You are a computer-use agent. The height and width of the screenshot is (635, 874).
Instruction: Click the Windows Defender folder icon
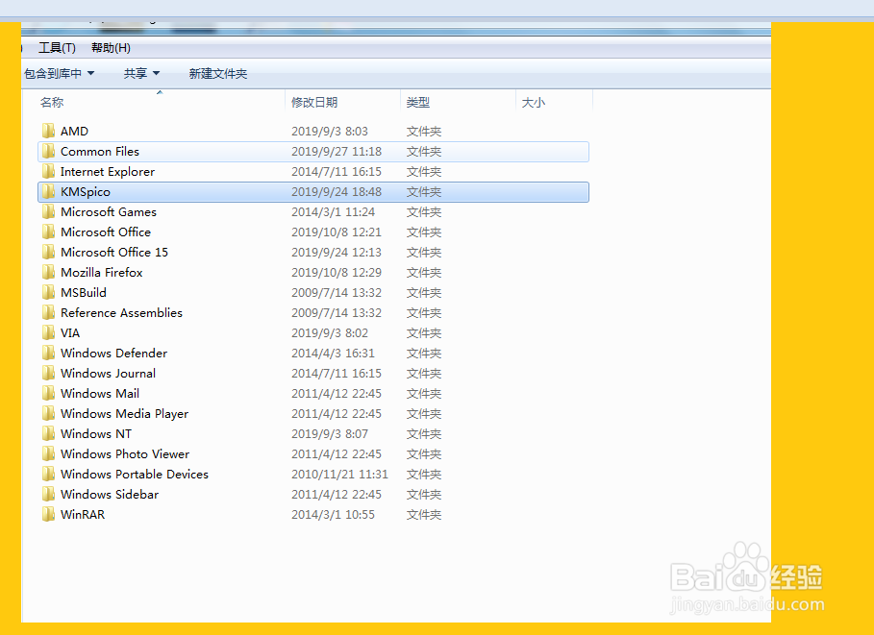(48, 353)
